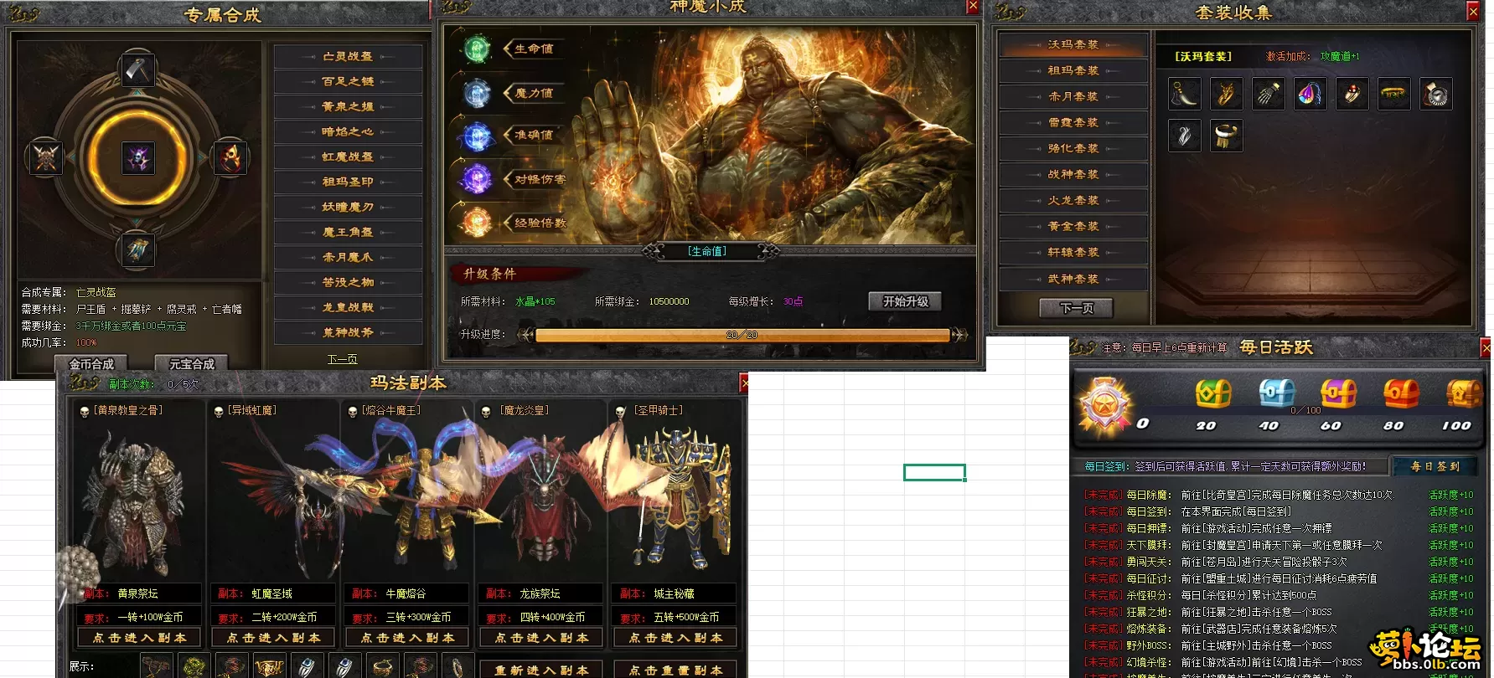Select the orange 经验倍数 orb
This screenshot has height=678, width=1494.
coord(478,223)
